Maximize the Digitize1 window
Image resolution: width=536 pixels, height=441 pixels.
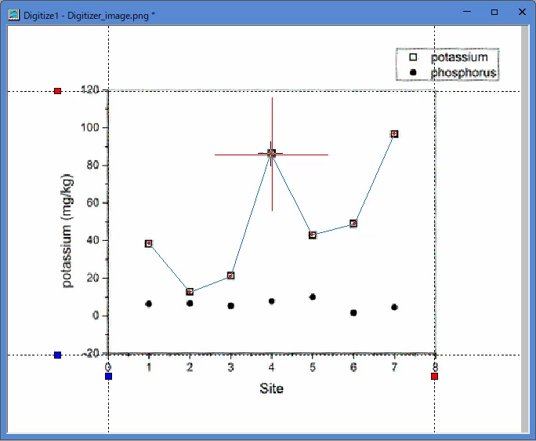(x=494, y=13)
